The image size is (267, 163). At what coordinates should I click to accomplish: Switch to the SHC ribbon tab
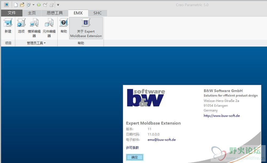97,13
